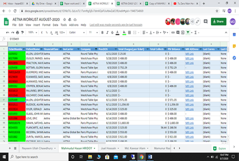This screenshot has height=161, width=239.
Task: Click the Explore button
Action: tap(220, 148)
